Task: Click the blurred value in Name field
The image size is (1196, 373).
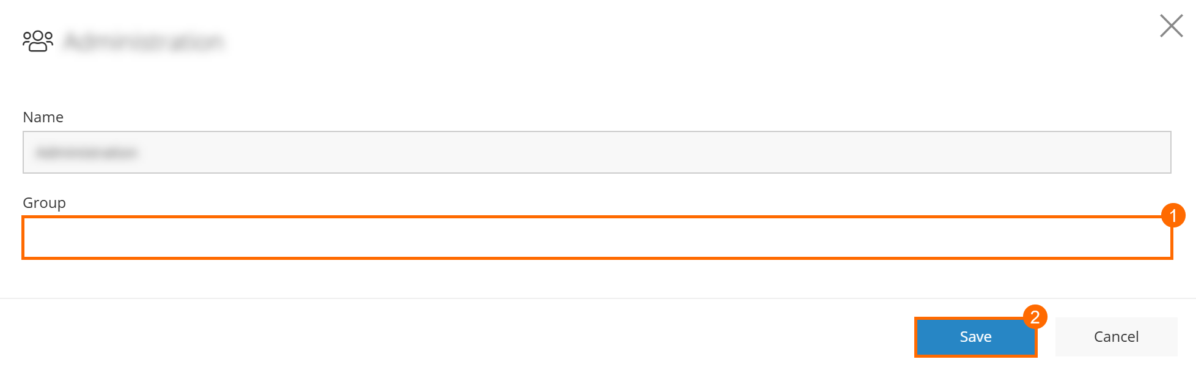Action: pyautogui.click(x=87, y=152)
